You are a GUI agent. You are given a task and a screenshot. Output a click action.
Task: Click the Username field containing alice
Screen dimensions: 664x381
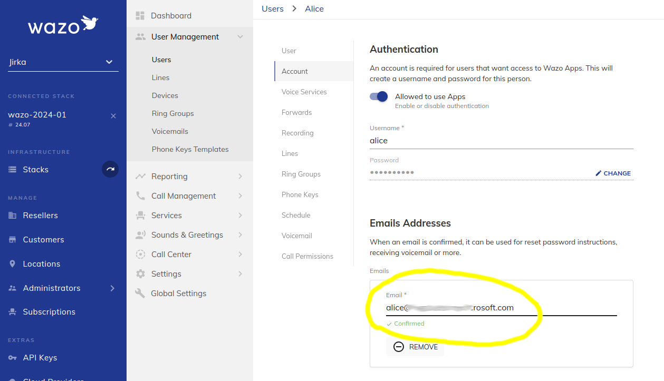[501, 141]
